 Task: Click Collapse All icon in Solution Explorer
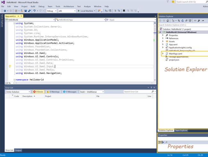pyautogui.click(x=186, y=21)
